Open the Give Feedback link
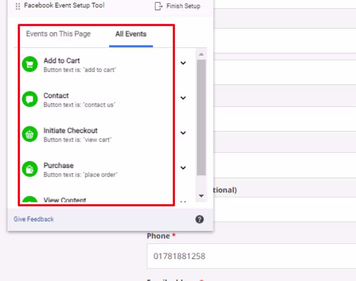356x281 pixels. coord(34,219)
